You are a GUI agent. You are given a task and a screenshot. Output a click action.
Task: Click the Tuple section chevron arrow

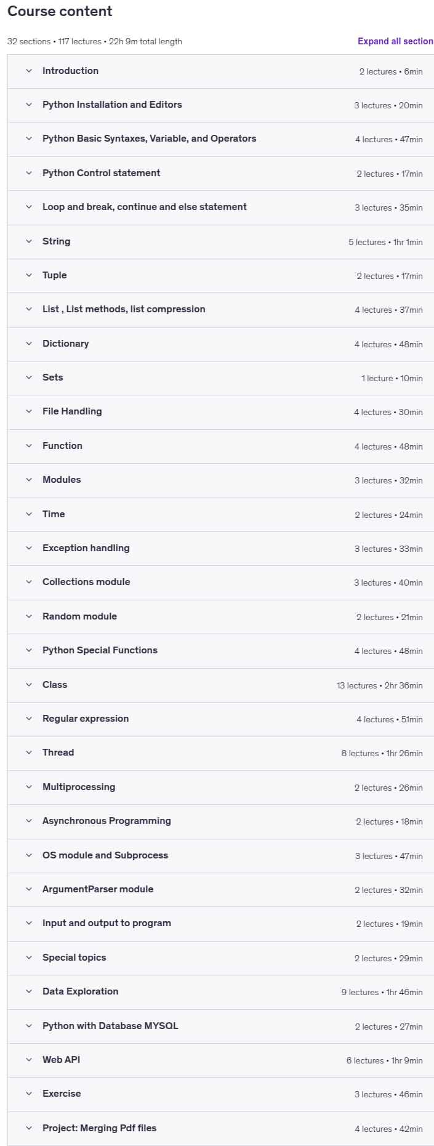pyautogui.click(x=29, y=275)
